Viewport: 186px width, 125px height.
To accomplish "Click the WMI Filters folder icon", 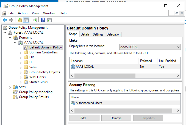I will point(26,77).
